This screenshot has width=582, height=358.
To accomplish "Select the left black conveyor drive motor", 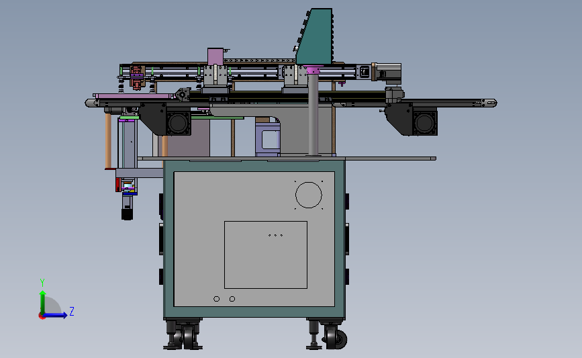I will click(x=179, y=123).
